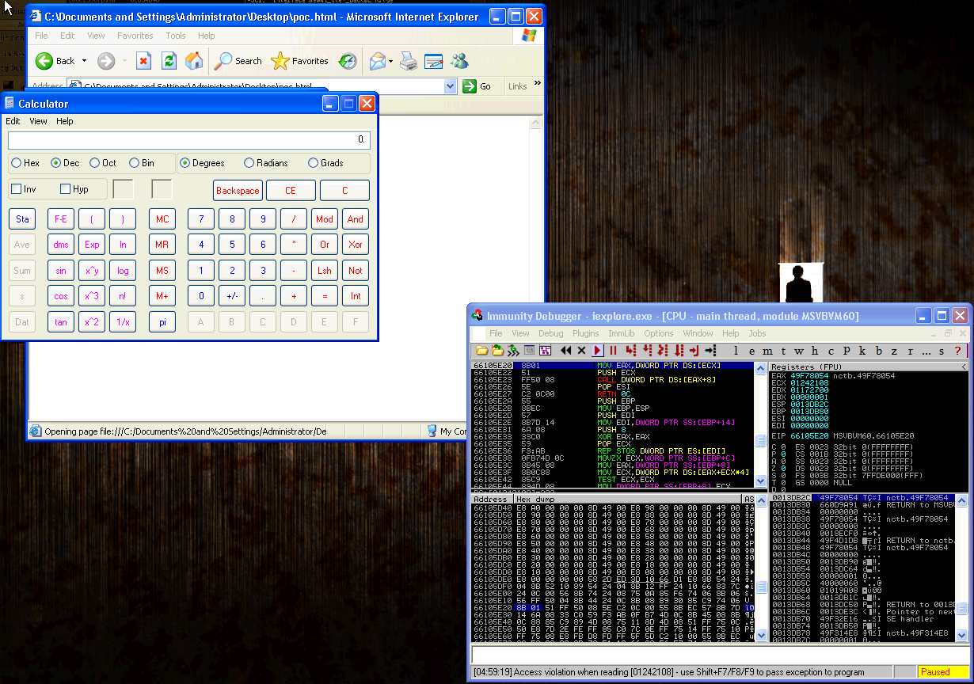Screen dimensions: 974x684
Task: Click the Print icon in Internet Explorer toolbar
Action: (408, 61)
